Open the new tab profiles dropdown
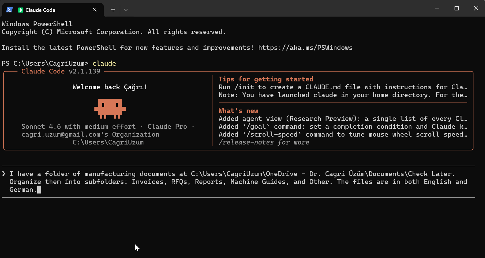 126,10
